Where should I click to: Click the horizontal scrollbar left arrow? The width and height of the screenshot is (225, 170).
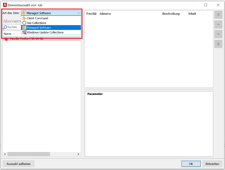coord(5,154)
